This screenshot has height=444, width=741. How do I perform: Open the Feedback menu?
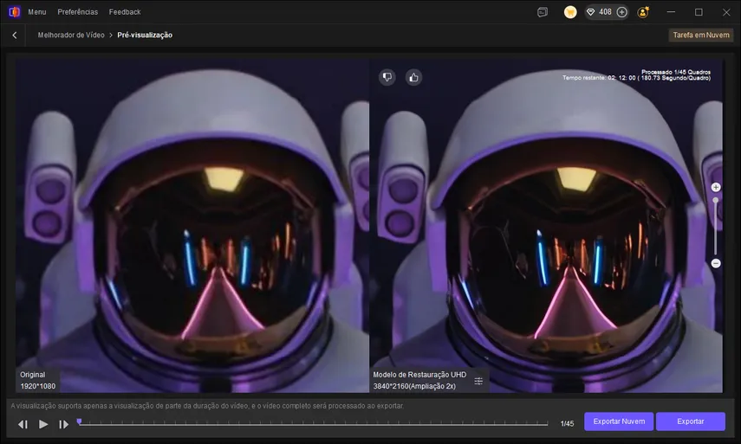[x=125, y=12]
